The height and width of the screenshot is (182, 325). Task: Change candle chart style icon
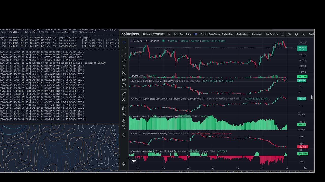coord(169,34)
